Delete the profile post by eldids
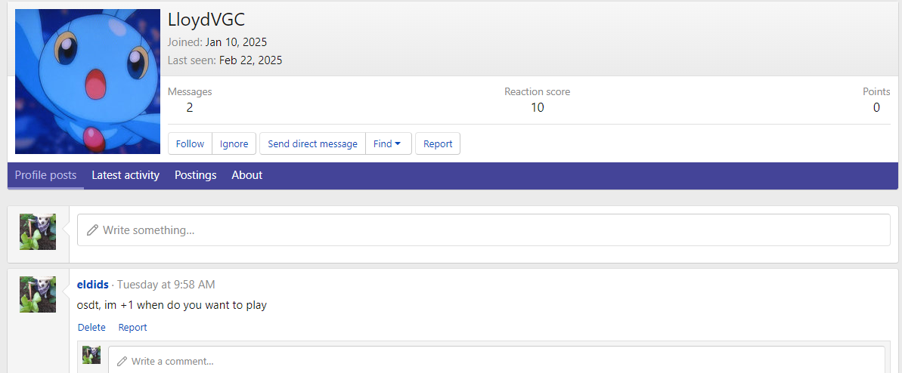902x373 pixels. tap(91, 327)
